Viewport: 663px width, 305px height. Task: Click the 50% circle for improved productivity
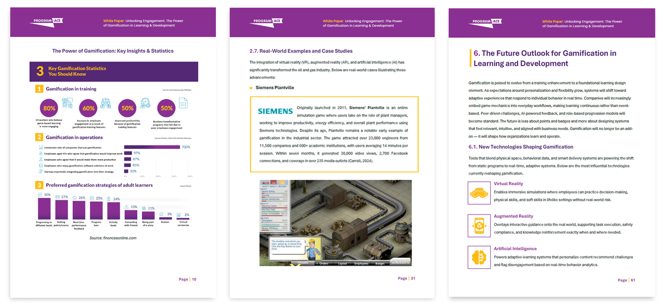(x=127, y=108)
